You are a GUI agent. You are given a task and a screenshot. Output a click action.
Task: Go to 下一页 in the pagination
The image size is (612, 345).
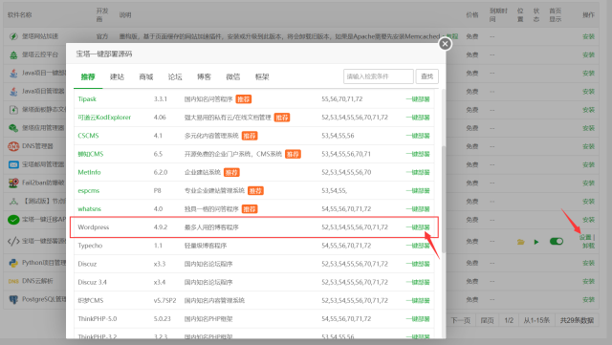[461, 320]
